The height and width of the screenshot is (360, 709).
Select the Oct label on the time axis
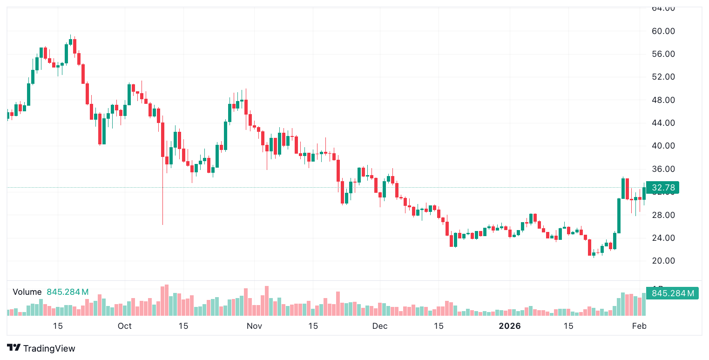pos(125,326)
